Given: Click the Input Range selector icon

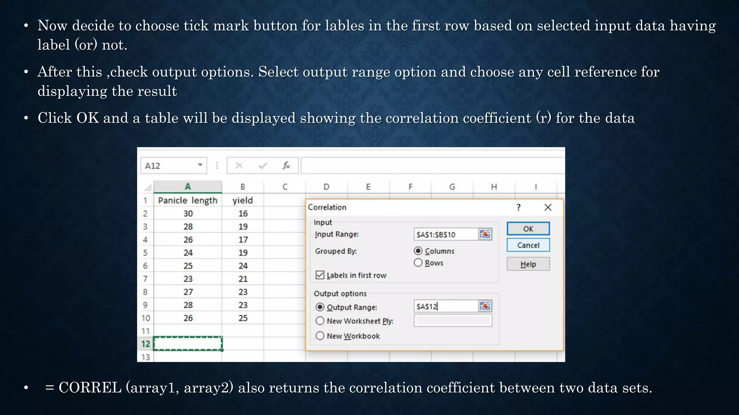Looking at the screenshot, I should [x=485, y=235].
